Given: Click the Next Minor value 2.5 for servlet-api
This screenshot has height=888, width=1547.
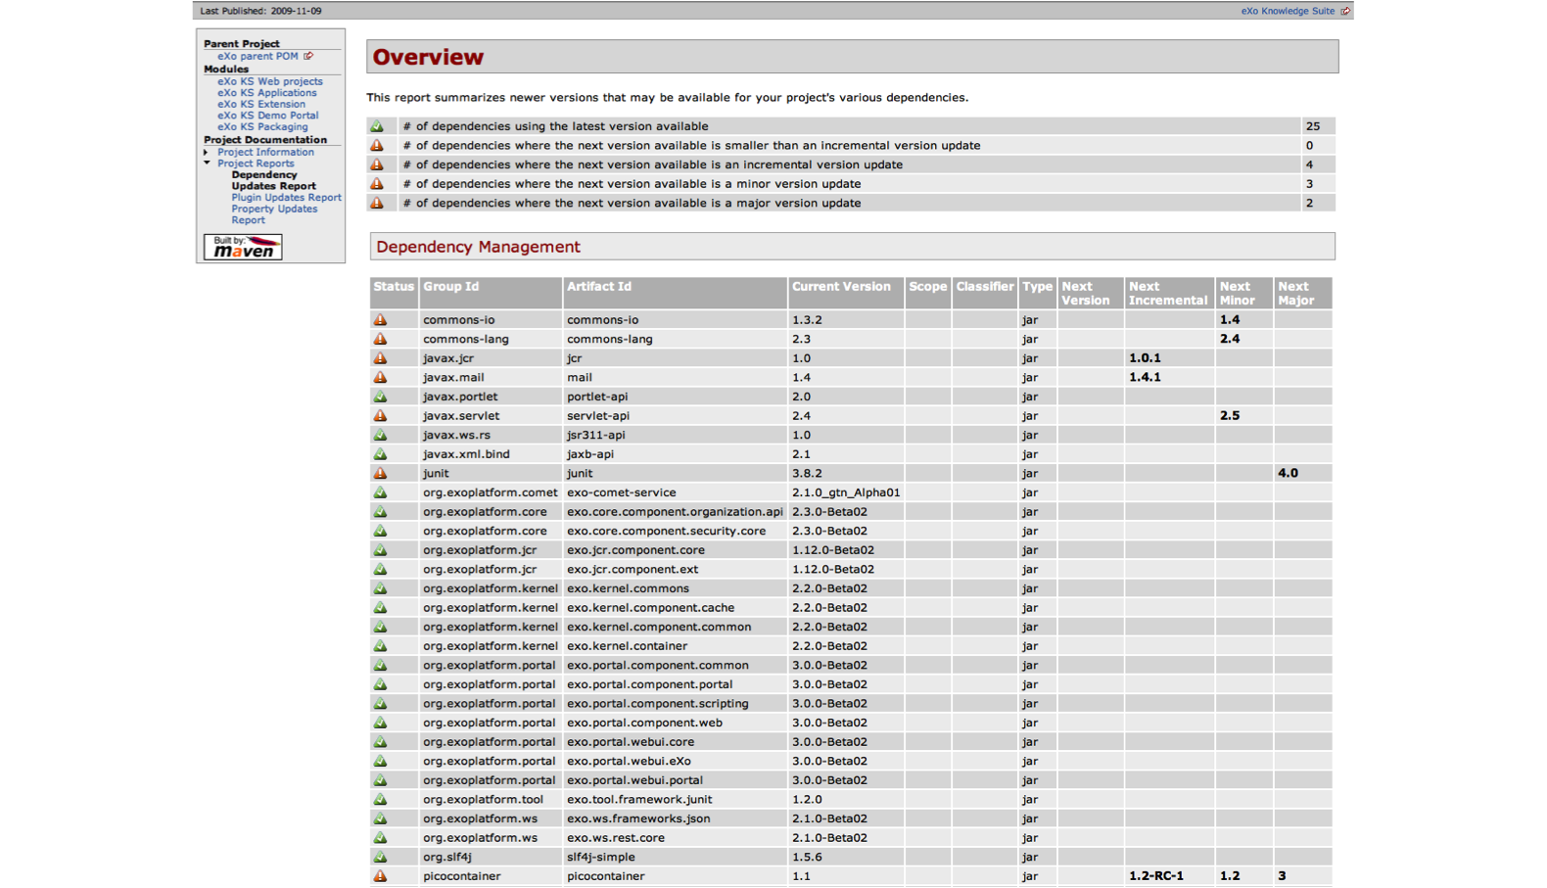Looking at the screenshot, I should tap(1230, 416).
